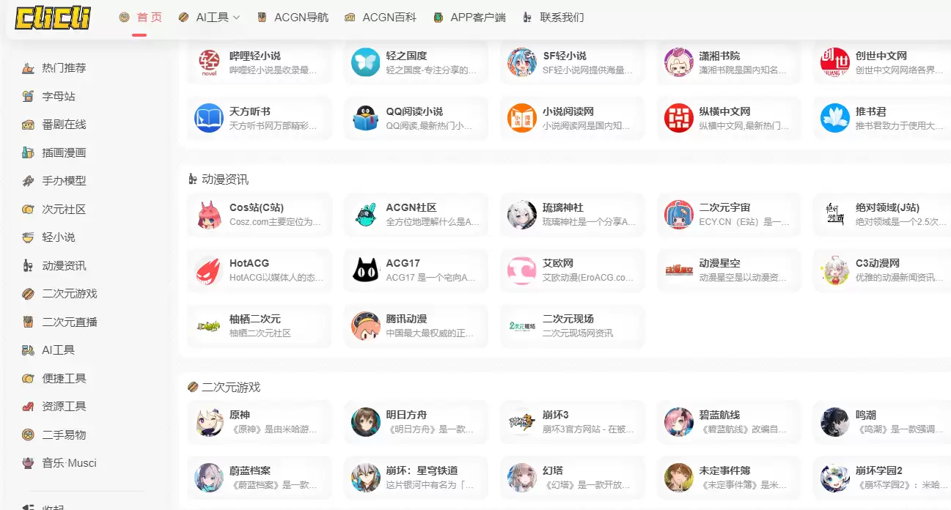Go to 次元社区 in the sidebar
The image size is (951, 510).
tap(64, 209)
